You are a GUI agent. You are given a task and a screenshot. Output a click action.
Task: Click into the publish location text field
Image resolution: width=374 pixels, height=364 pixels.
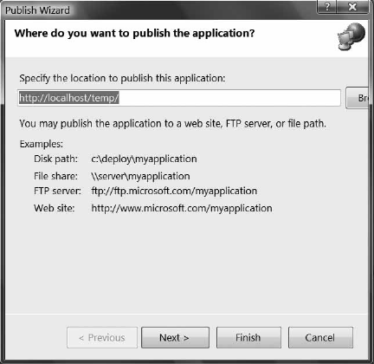[x=179, y=98]
